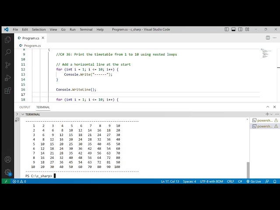Click C# language mode status

click(240, 182)
